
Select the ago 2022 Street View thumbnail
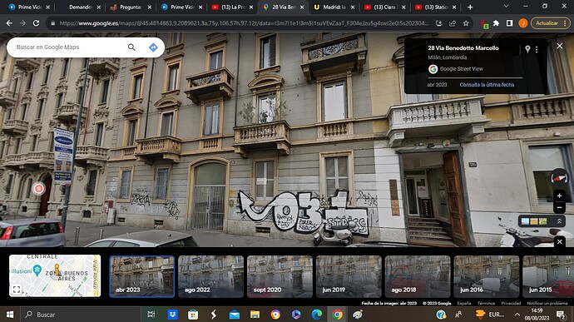[210, 276]
